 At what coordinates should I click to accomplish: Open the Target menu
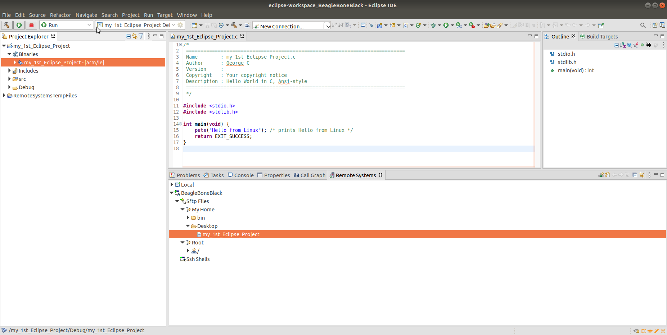165,15
